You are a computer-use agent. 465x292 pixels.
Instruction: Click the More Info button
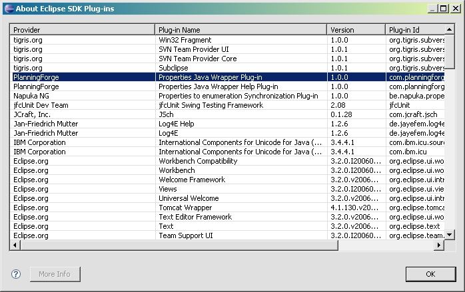[x=55, y=274]
